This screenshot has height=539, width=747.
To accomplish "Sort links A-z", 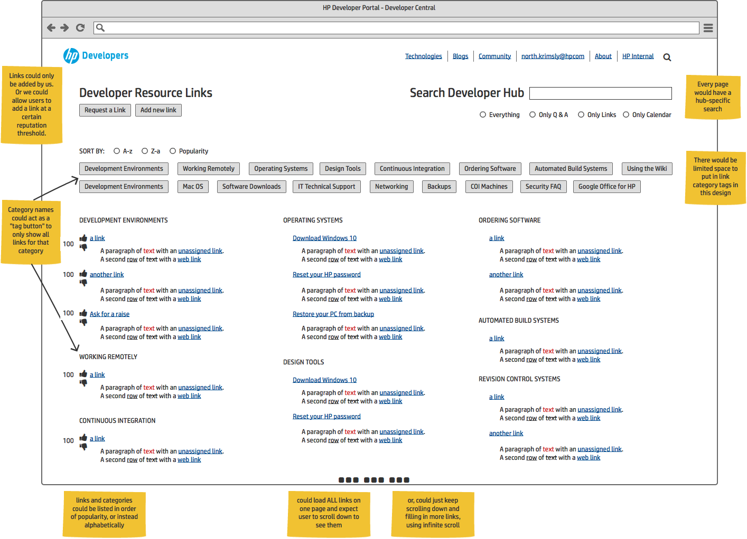I will [x=117, y=151].
